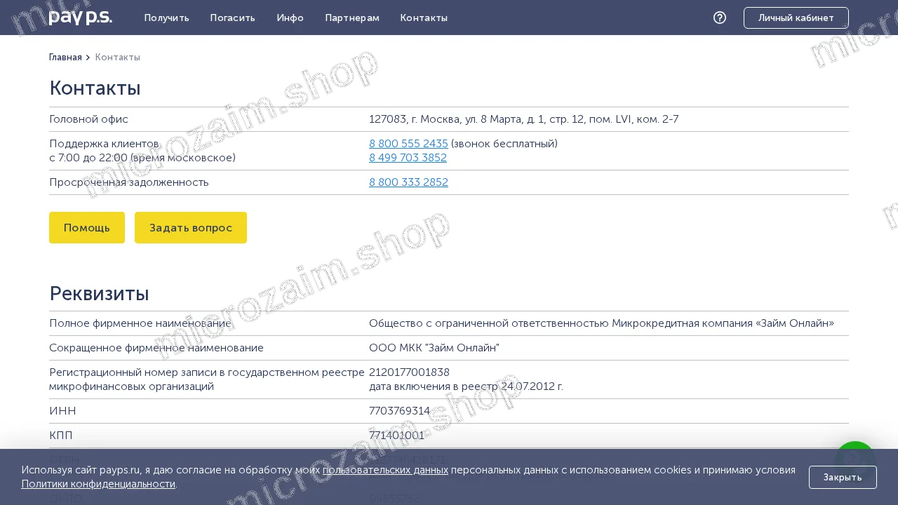Open Политики конфиденциальности link
This screenshot has height=505, width=898.
tap(98, 484)
